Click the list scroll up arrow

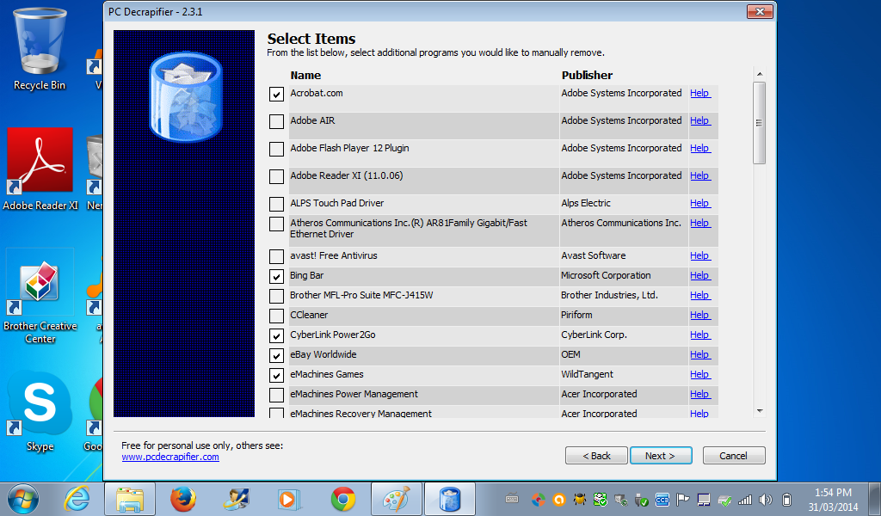pos(760,74)
